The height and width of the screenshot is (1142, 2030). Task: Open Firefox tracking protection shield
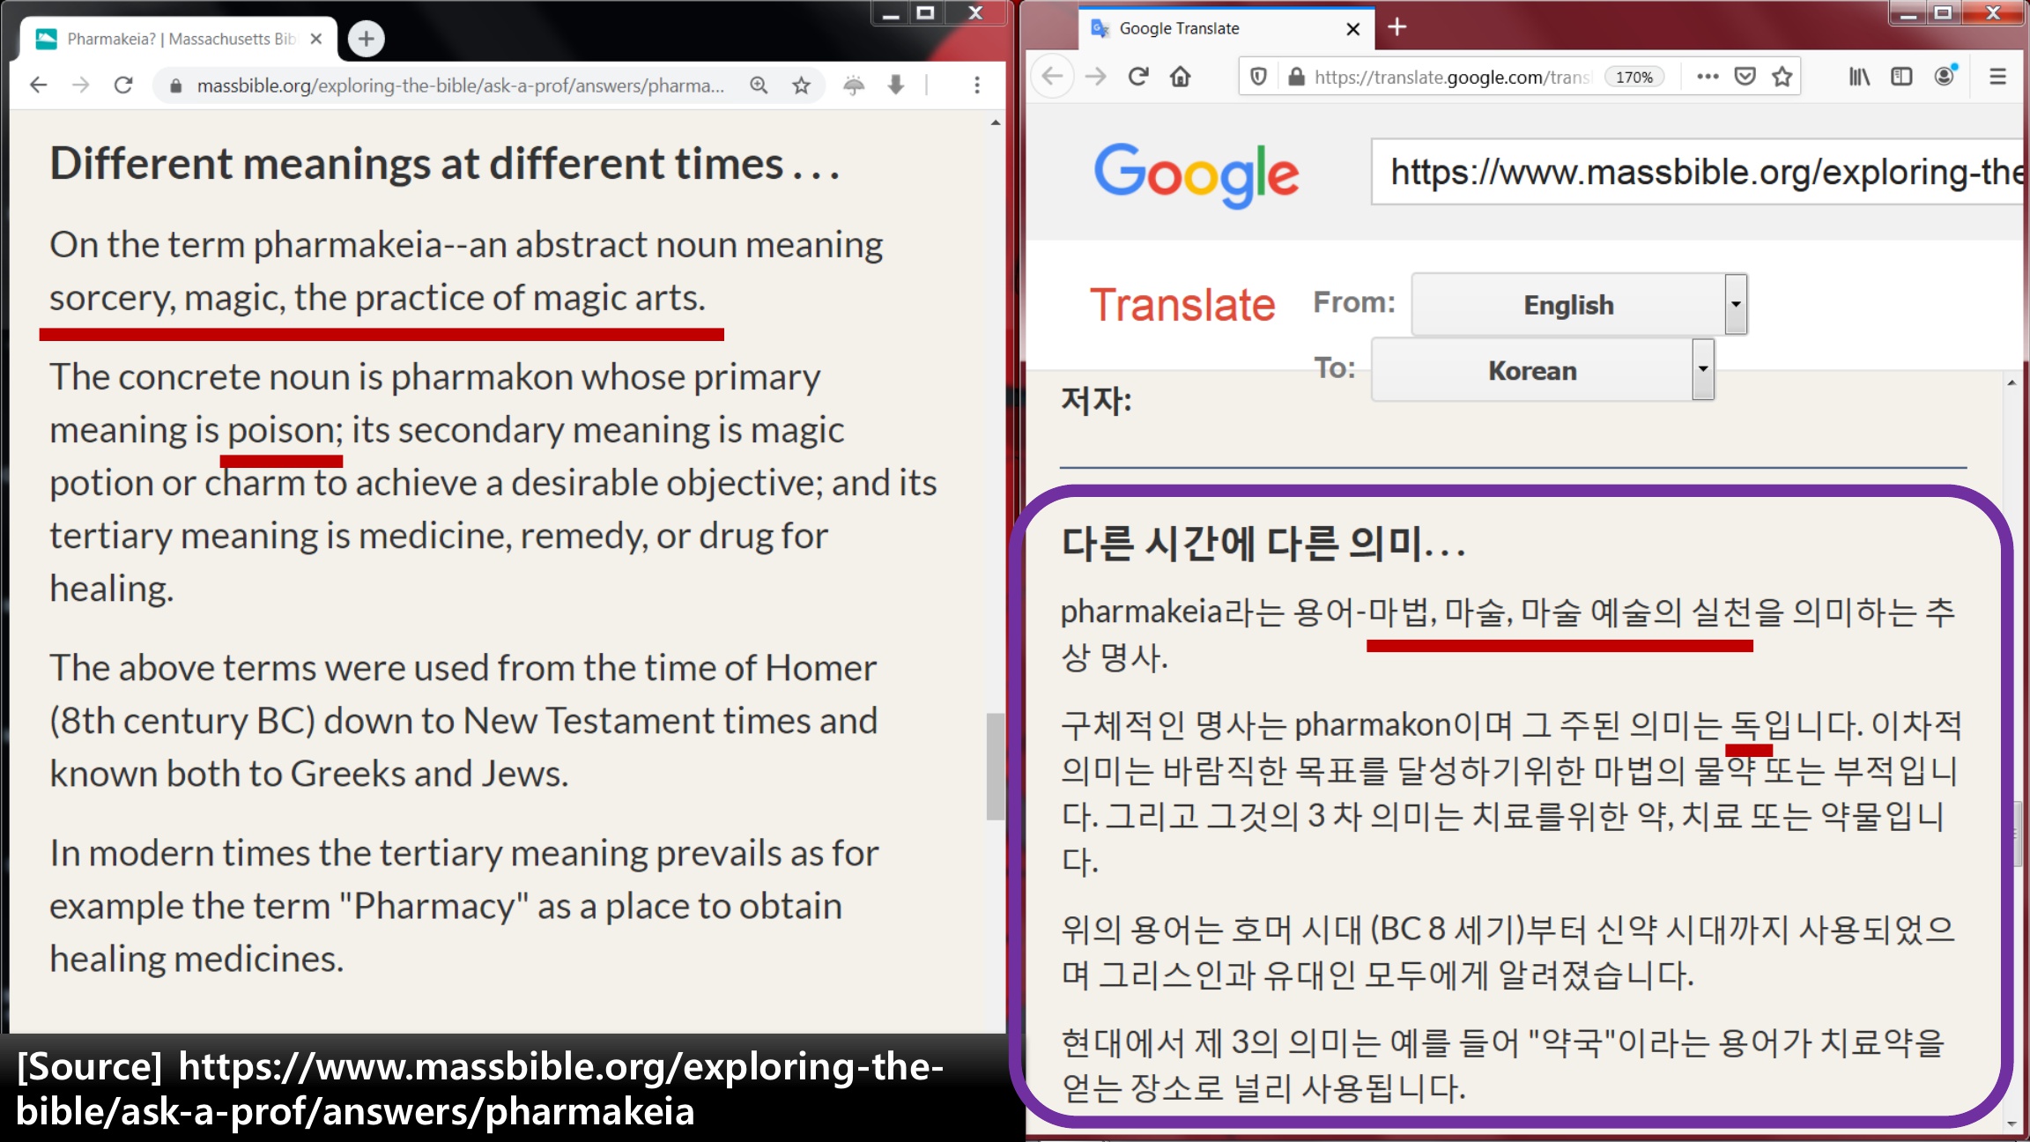click(x=1258, y=77)
